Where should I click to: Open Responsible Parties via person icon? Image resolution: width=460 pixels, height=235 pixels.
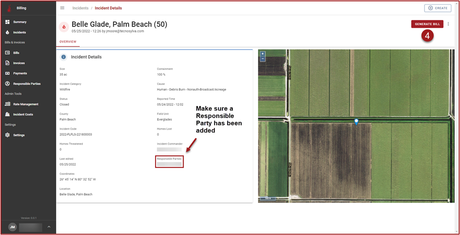(x=8, y=84)
